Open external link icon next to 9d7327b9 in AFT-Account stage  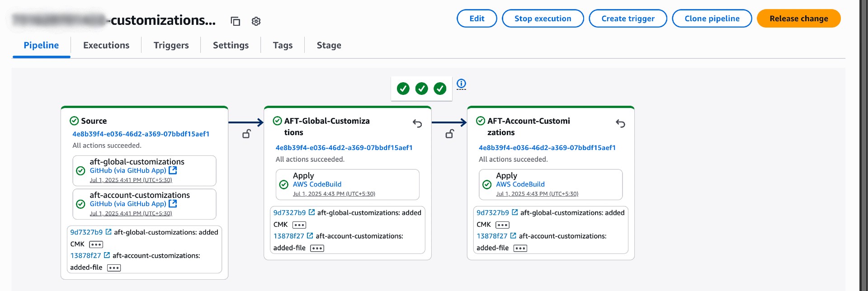pyautogui.click(x=514, y=212)
